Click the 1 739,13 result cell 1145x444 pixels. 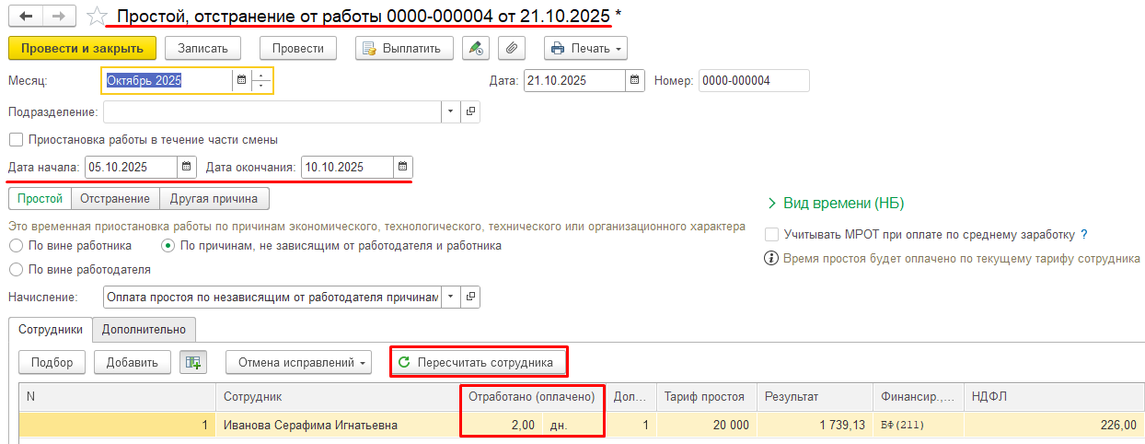(814, 425)
